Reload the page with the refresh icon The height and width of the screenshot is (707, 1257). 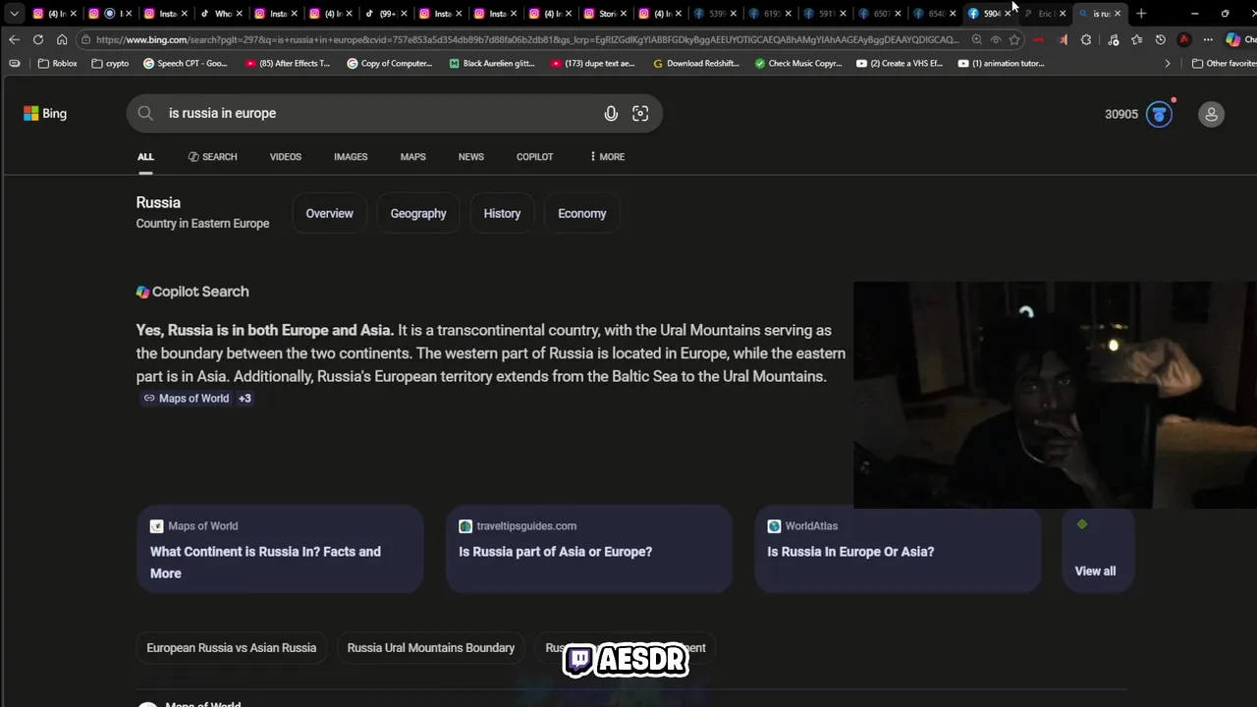click(x=37, y=39)
